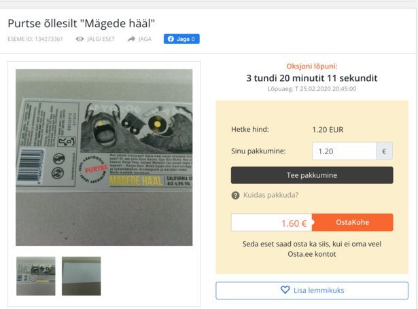Add item to favorites via Lisa lemmikuks
The image size is (418, 309).
(x=312, y=291)
